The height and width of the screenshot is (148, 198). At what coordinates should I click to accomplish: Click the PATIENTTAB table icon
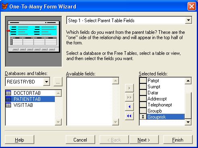[x=8, y=99]
